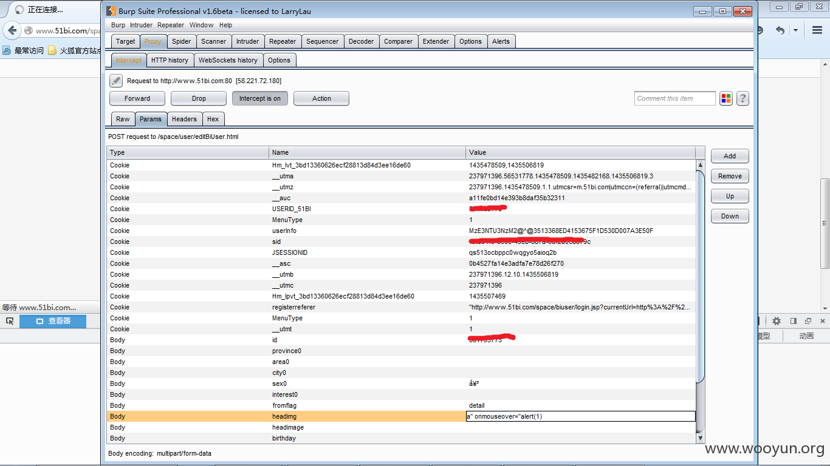Viewport: 830px width, 466px height.
Task: Switch to the Sequencer tab
Action: pos(323,41)
